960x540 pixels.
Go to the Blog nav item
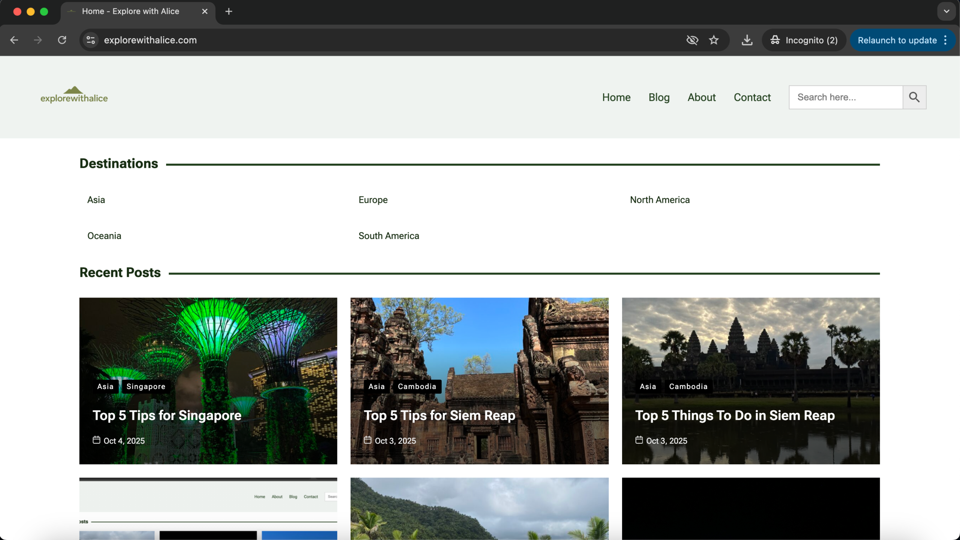[659, 97]
